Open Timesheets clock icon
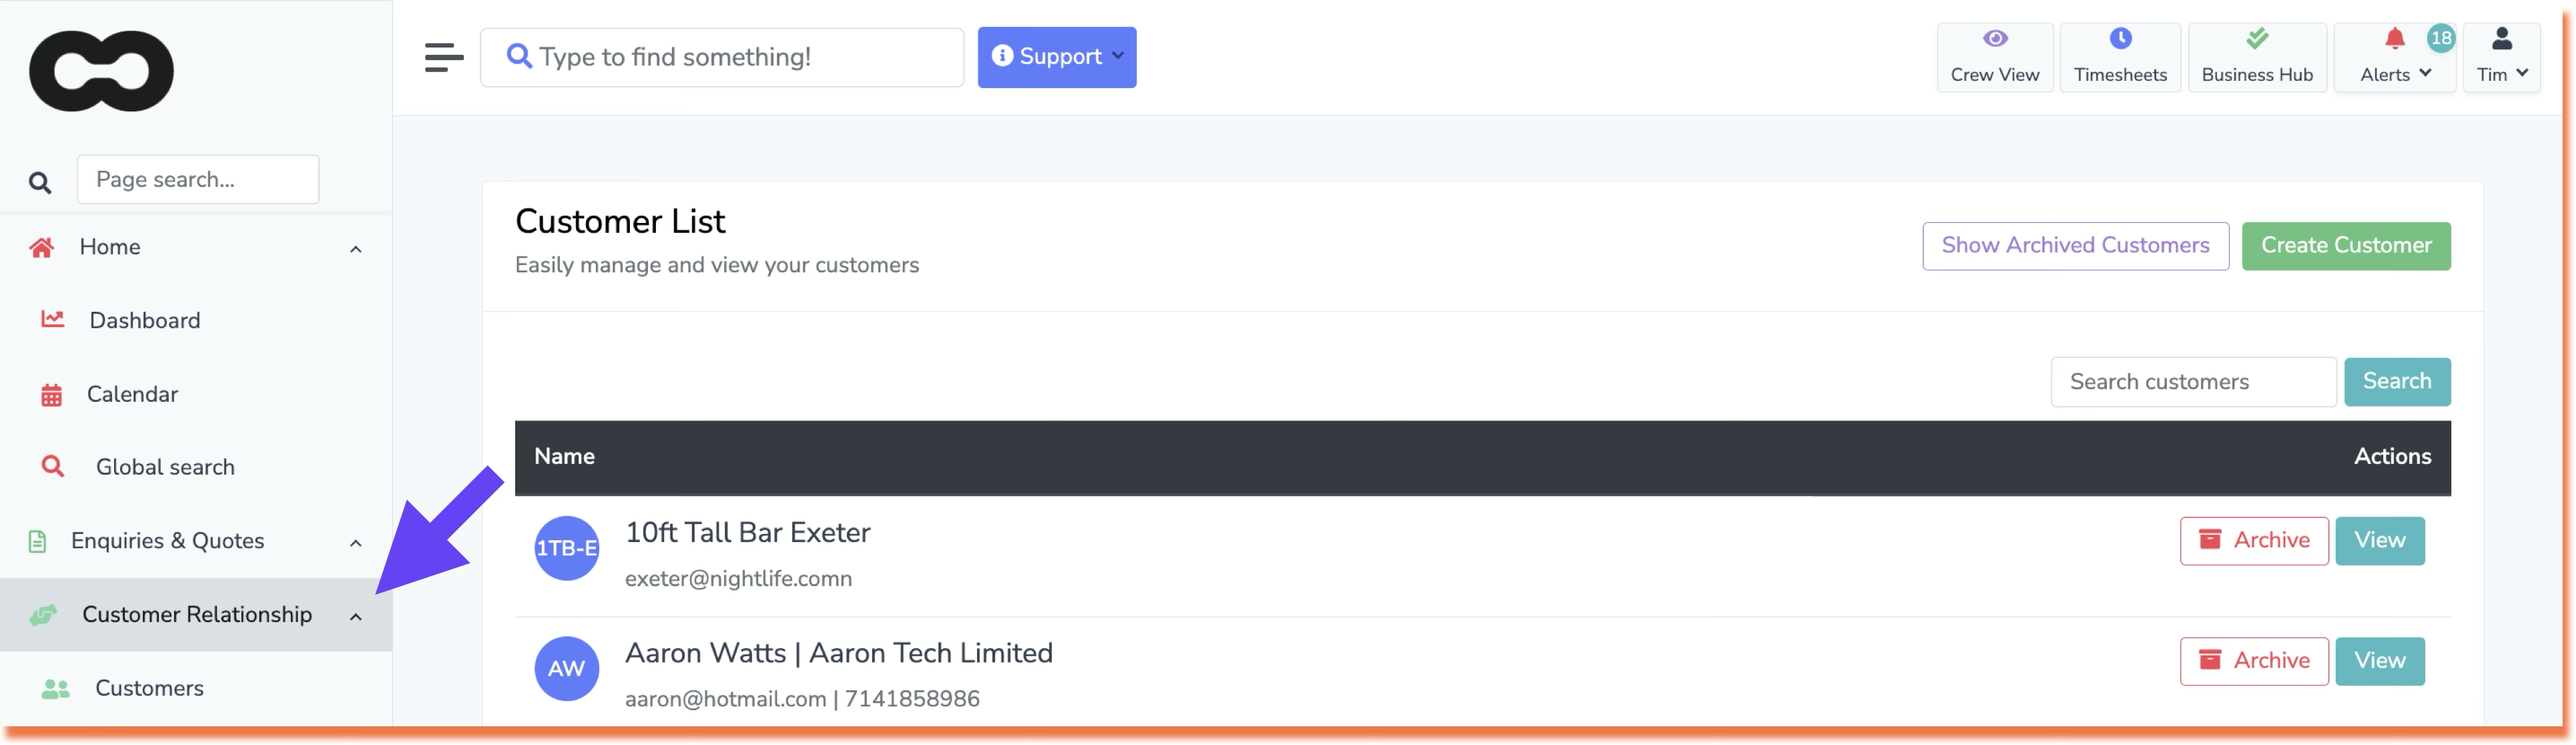Image resolution: width=2576 pixels, height=745 pixels. coord(2120,40)
